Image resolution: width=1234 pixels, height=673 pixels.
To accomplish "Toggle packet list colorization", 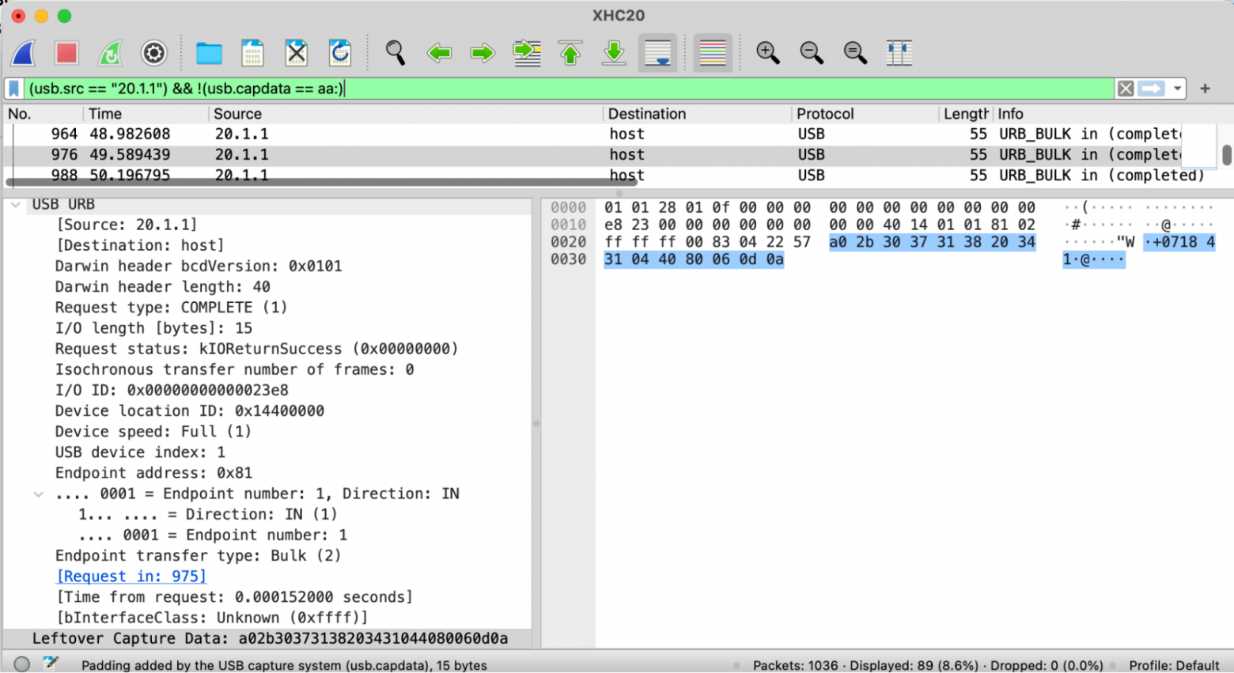I will 713,53.
